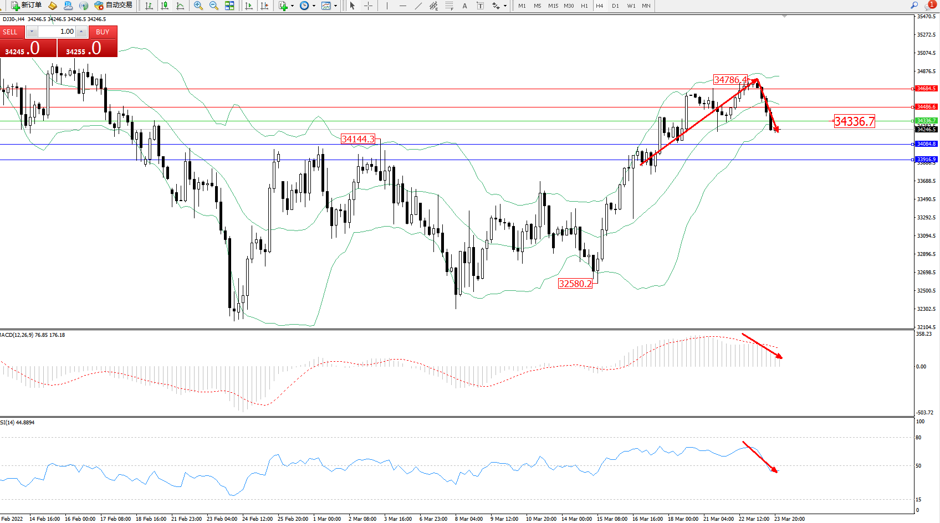Image resolution: width=940 pixels, height=523 pixels.
Task: Toggle chart auto scroll
Action: (249, 6)
